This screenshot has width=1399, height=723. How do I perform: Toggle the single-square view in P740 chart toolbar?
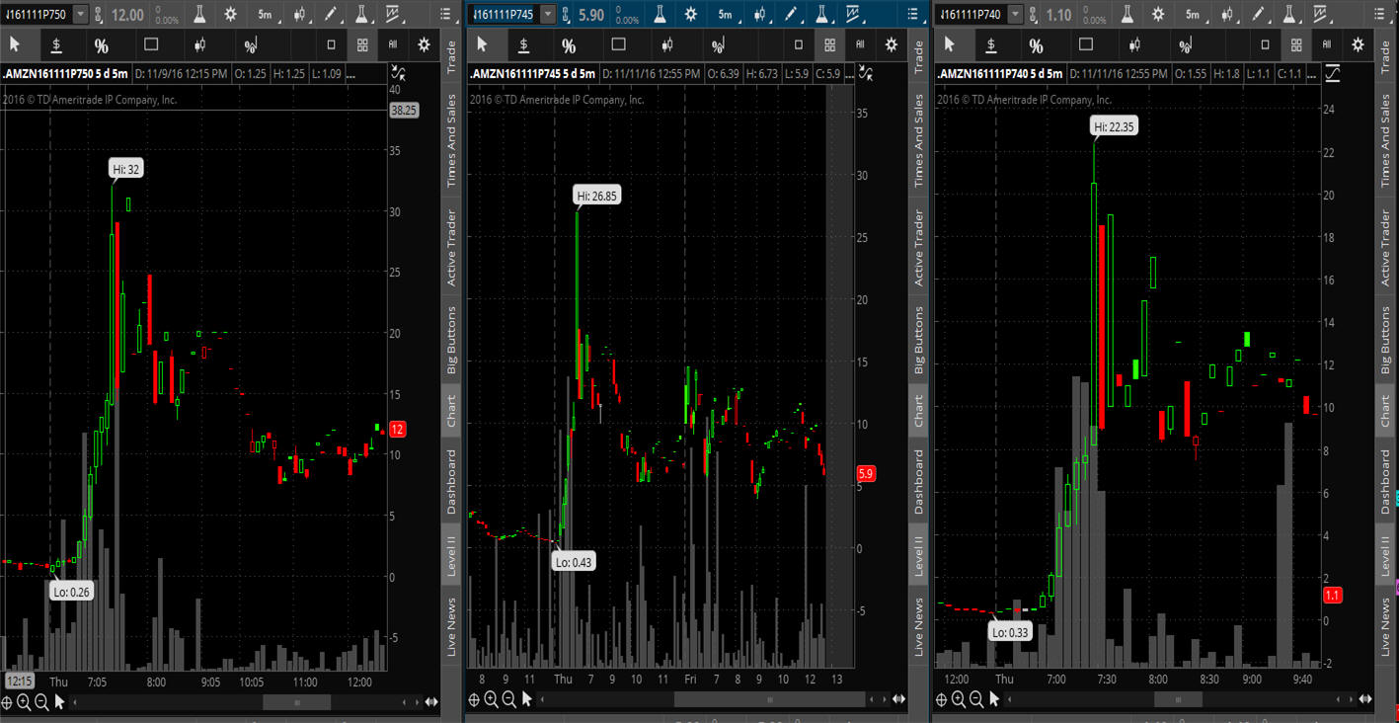1266,45
